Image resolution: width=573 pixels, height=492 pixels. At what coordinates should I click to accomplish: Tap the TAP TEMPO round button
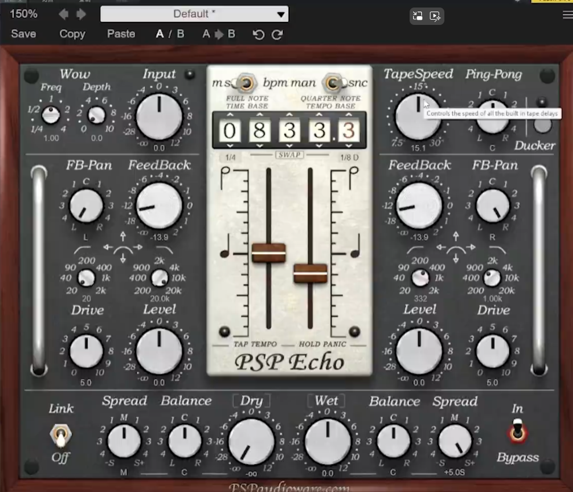click(224, 332)
